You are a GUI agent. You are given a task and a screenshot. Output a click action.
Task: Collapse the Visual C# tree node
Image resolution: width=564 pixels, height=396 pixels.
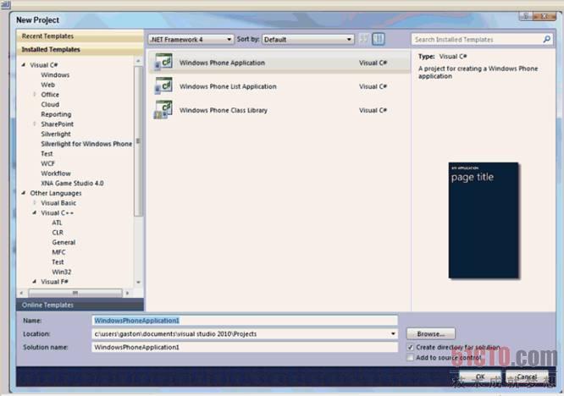[24, 65]
